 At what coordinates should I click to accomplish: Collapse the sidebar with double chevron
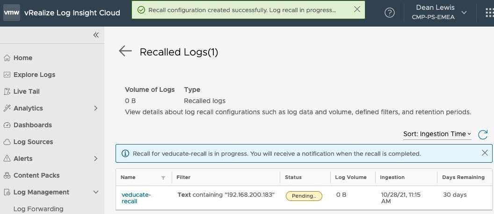96,35
